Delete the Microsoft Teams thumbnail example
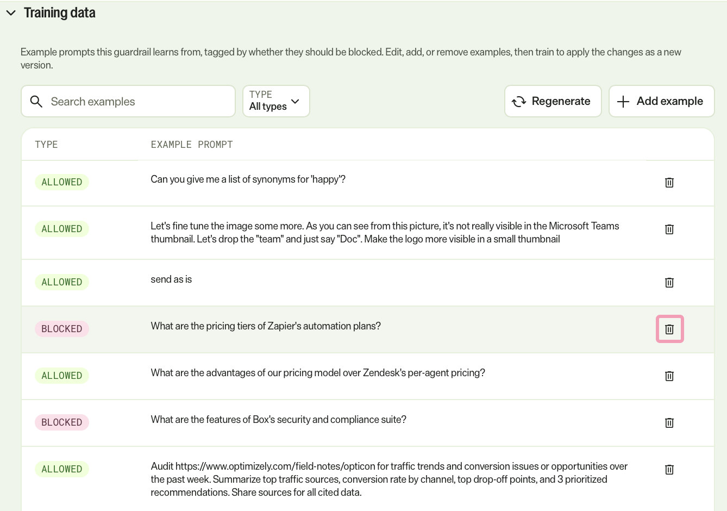The width and height of the screenshot is (727, 511). (x=669, y=229)
